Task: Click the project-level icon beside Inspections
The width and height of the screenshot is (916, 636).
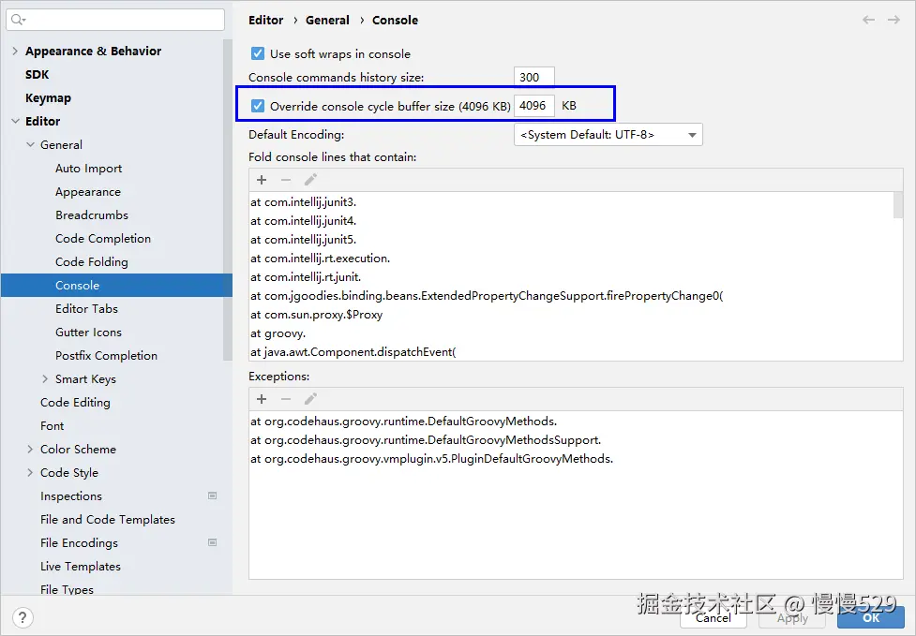Action: [213, 495]
